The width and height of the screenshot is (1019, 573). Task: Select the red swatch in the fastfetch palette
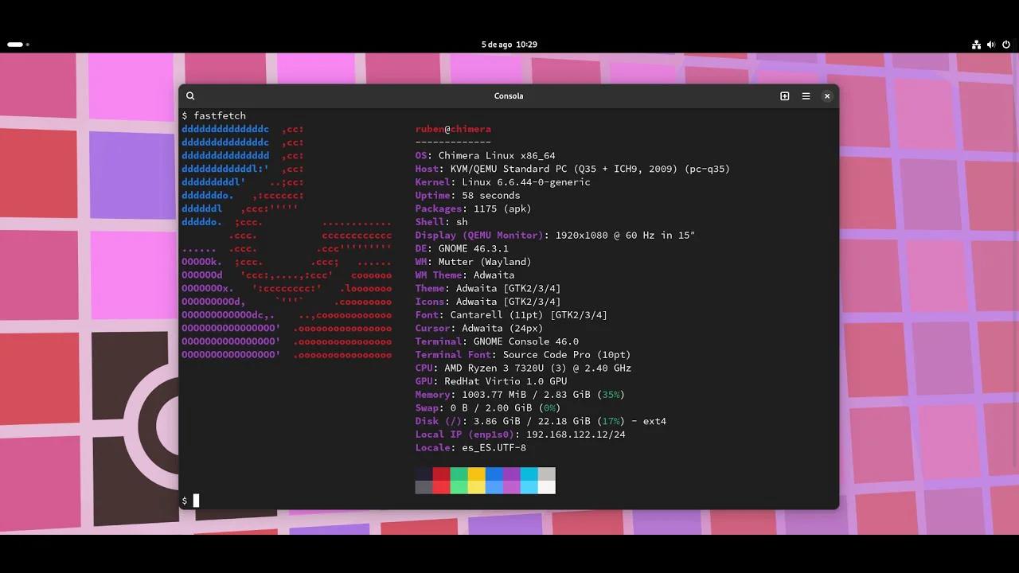tap(442, 481)
